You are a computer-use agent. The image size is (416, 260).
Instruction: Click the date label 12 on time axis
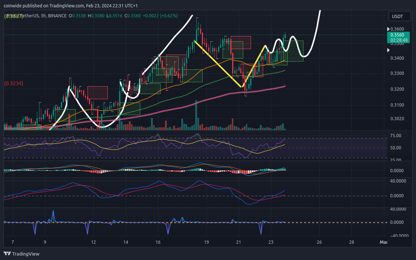click(93, 242)
